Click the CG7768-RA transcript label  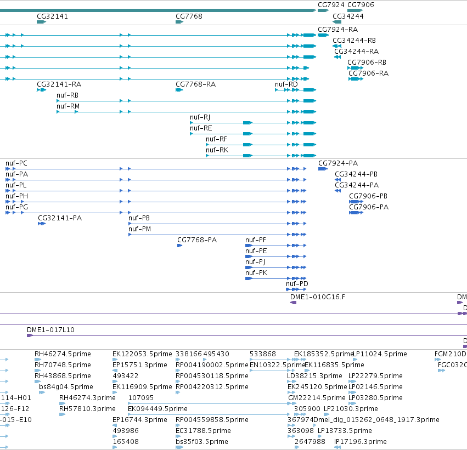tap(196, 84)
